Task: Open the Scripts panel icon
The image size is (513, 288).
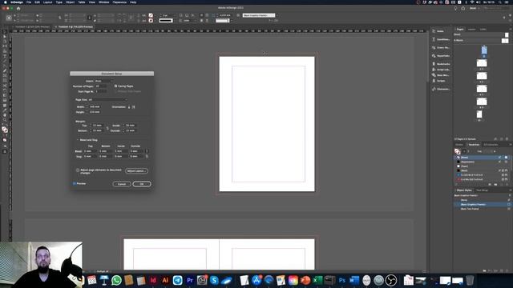Action: 434,81
